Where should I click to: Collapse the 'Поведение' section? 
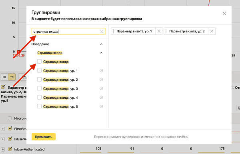101,44
